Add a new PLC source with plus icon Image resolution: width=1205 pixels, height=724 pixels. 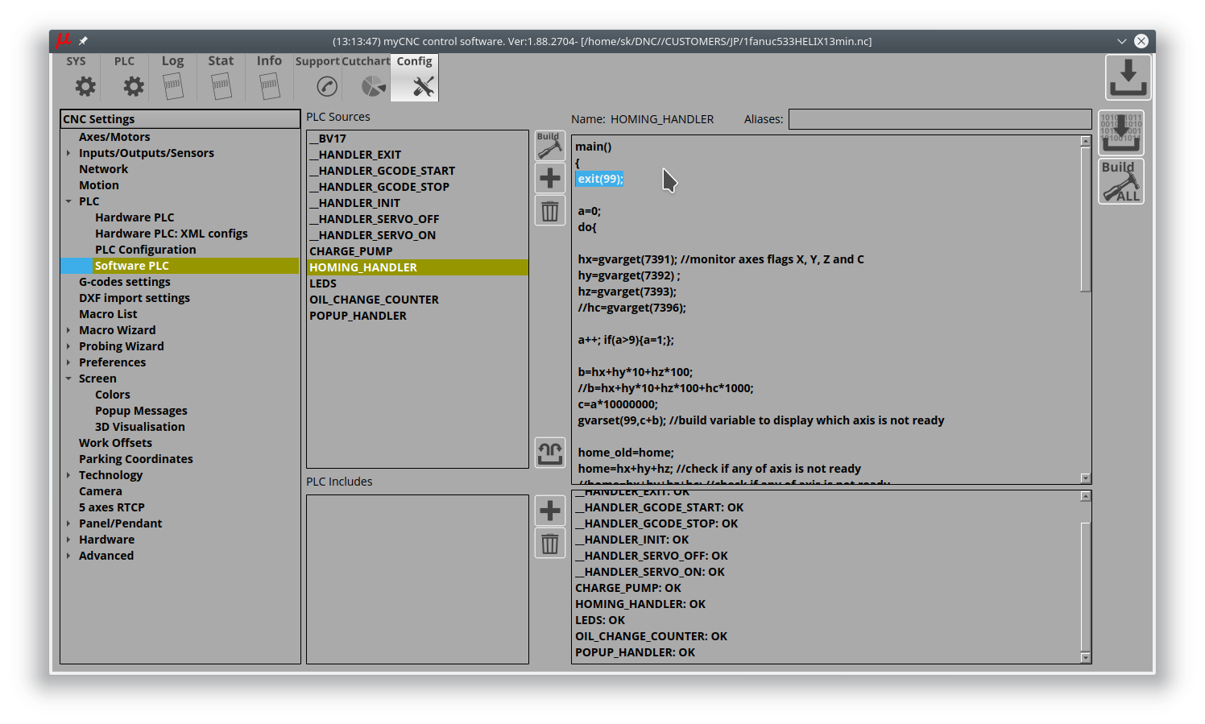coord(549,178)
